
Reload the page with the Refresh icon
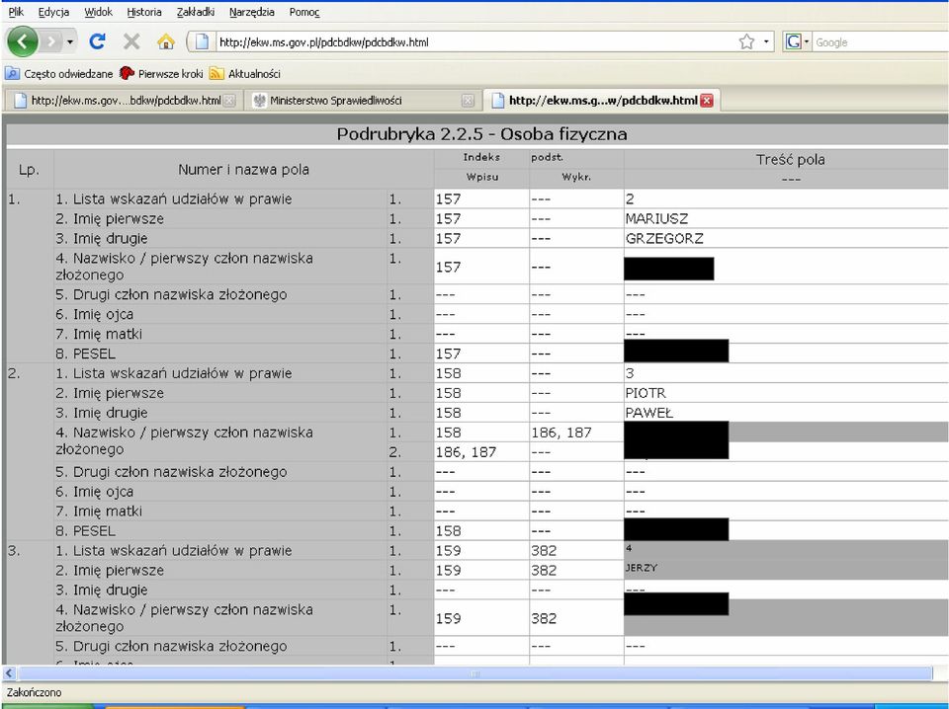[x=98, y=41]
